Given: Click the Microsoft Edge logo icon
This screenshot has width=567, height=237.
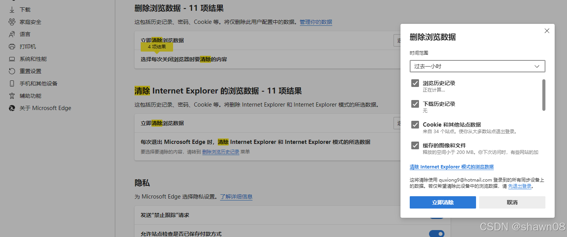Looking at the screenshot, I should click(12, 108).
